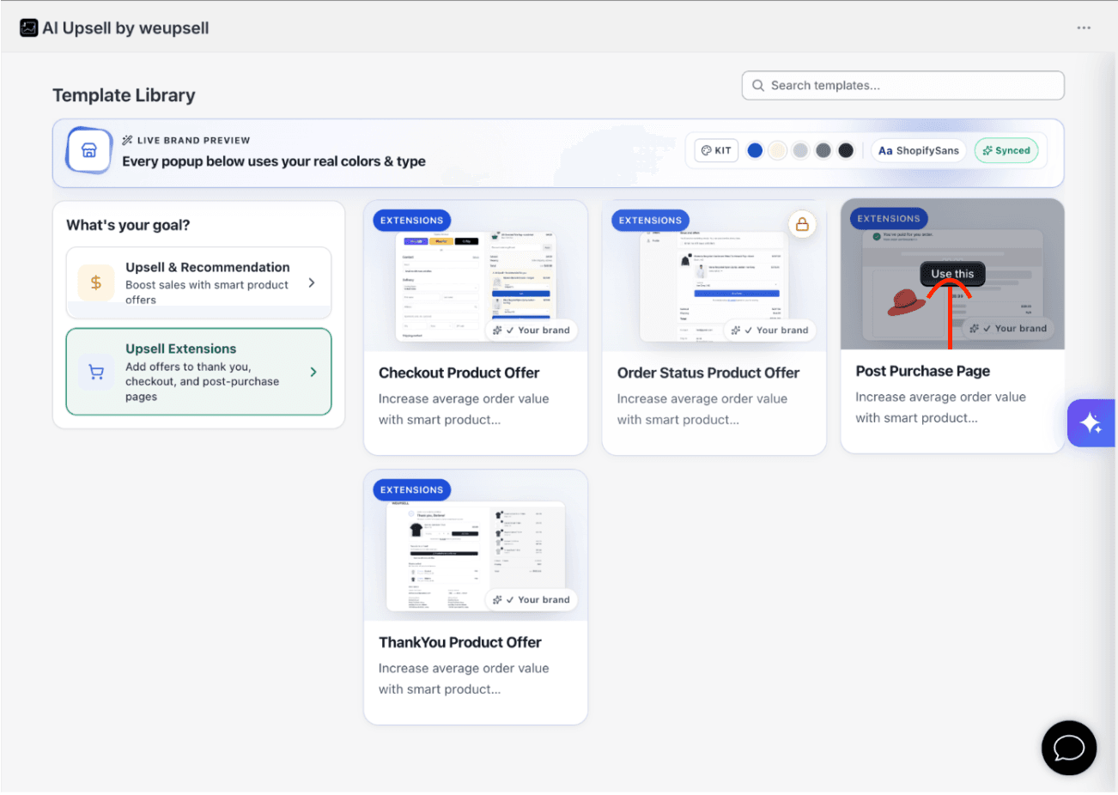This screenshot has width=1118, height=795.
Task: Click Extensions badge on Order Status card
Action: coord(651,221)
